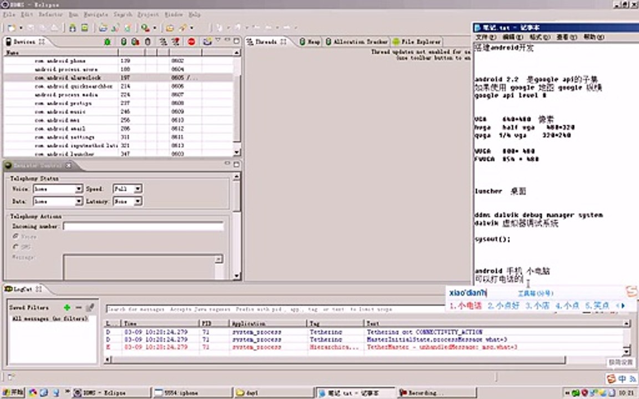The height and width of the screenshot is (399, 639).
Task: Click the open folder icon in Eclipse toolbar
Action: pos(170,28)
